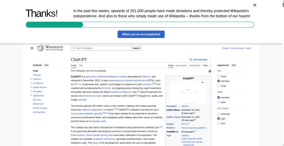Click the magnifier icon in search box
This screenshot has height=146, width=284.
73,48
